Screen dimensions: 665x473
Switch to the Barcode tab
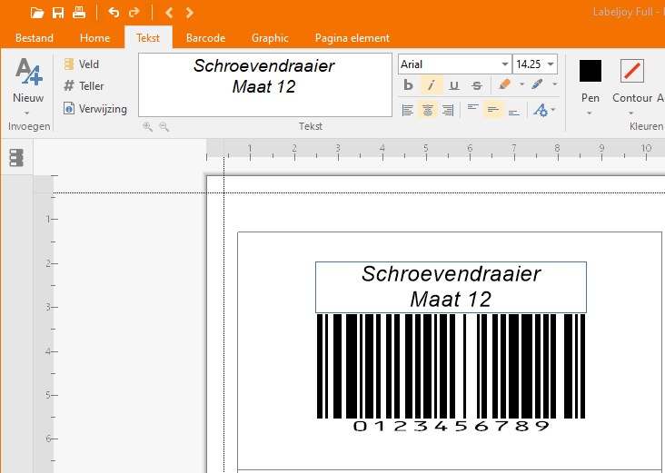click(x=205, y=38)
